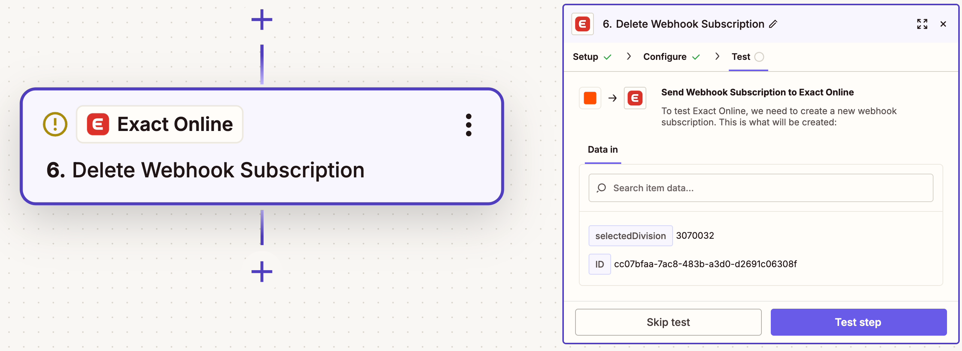The image size is (962, 351).
Task: Focus the Search item data field
Action: click(x=761, y=188)
